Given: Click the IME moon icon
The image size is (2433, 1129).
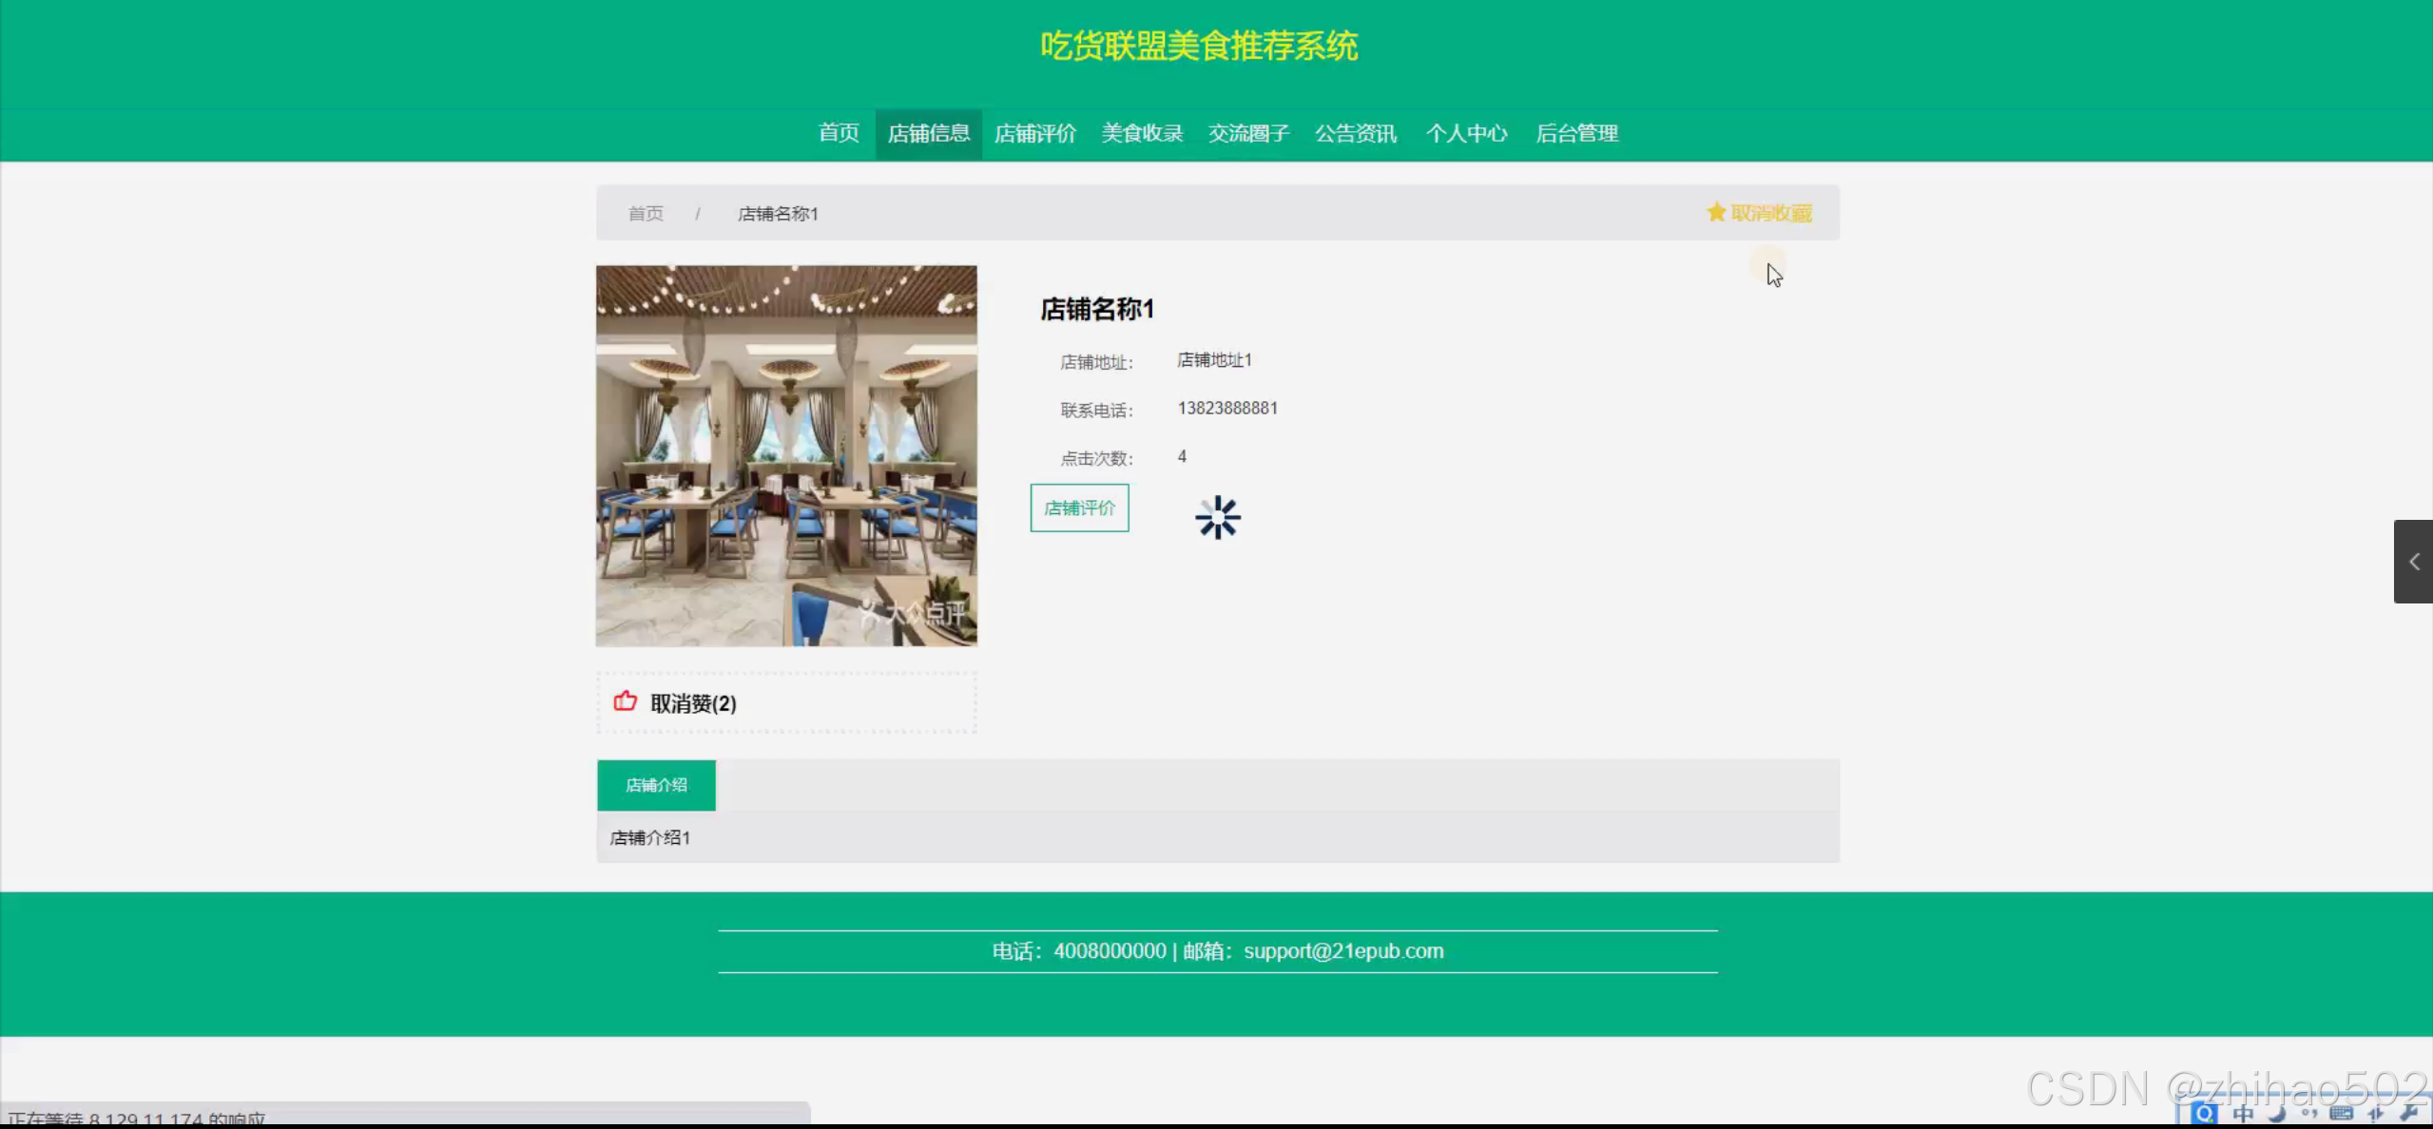Looking at the screenshot, I should (x=2276, y=1113).
